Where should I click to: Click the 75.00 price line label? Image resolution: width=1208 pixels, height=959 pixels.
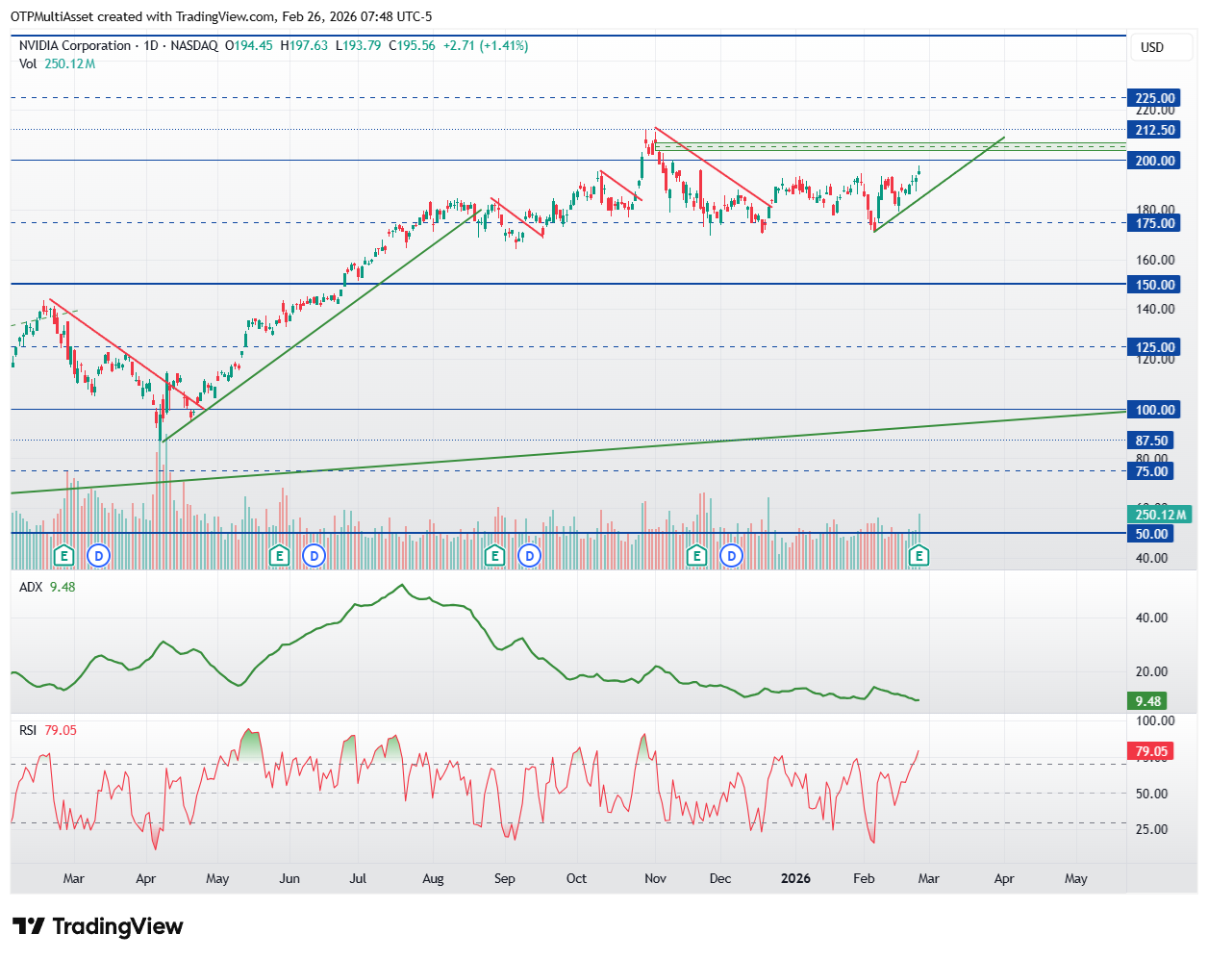coord(1151,471)
